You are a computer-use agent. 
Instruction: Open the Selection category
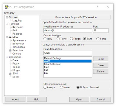(18, 50)
